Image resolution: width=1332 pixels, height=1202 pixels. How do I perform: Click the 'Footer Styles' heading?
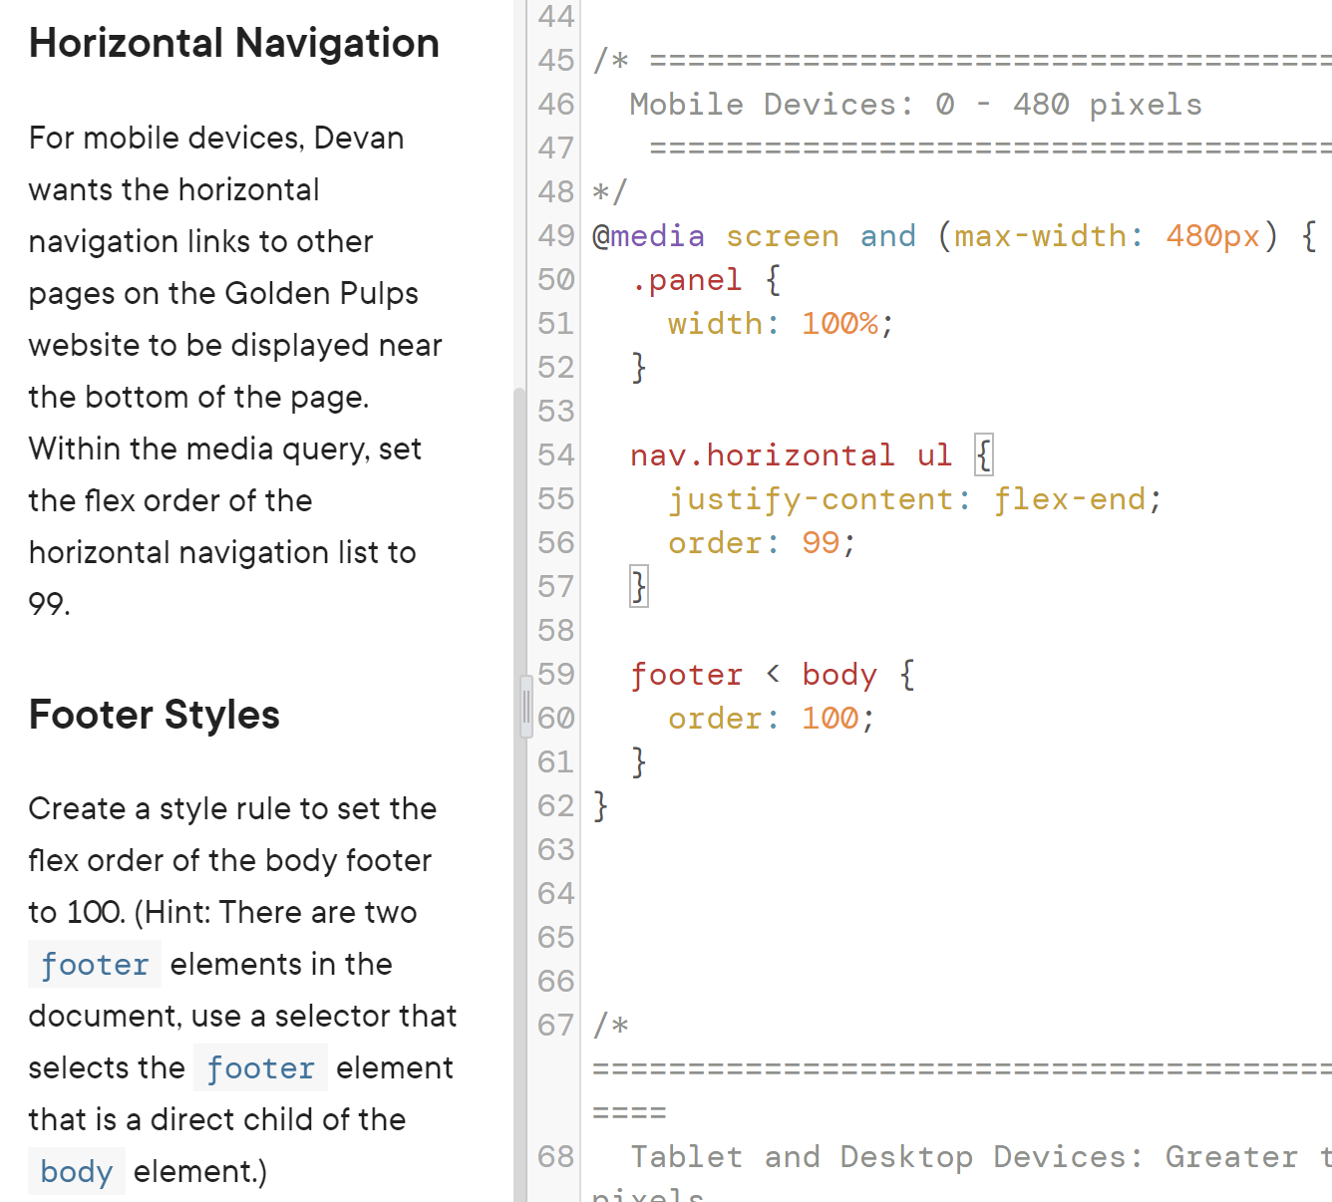154,714
